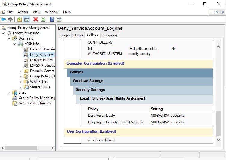Collapse the Domains tree node

click(9, 38)
